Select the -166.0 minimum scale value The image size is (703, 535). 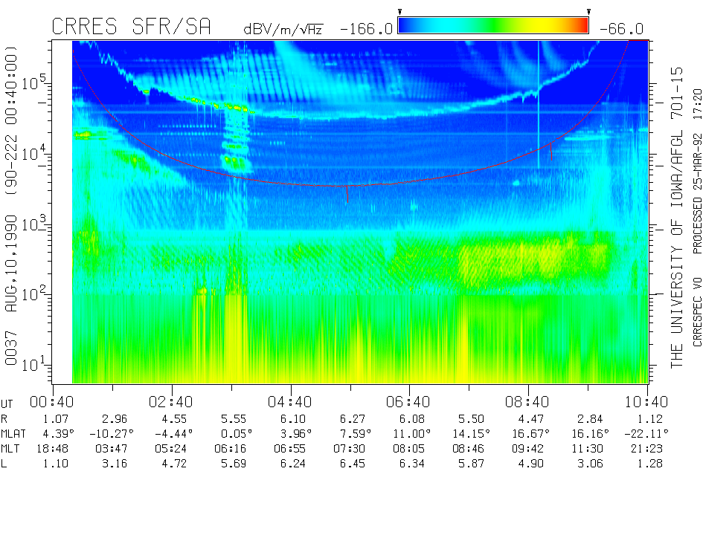click(366, 29)
